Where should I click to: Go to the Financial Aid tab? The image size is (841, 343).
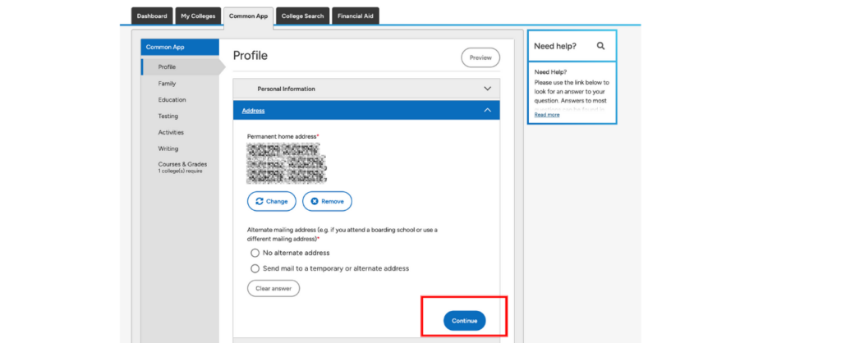[356, 16]
